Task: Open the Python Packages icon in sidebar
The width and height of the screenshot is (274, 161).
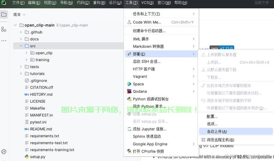Action: [x=4, y=152]
